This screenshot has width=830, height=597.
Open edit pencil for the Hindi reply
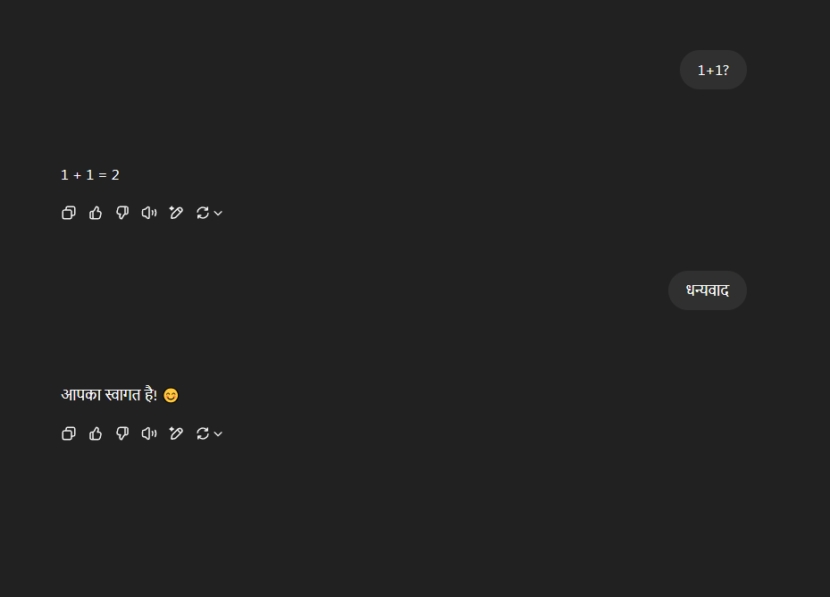tap(176, 433)
